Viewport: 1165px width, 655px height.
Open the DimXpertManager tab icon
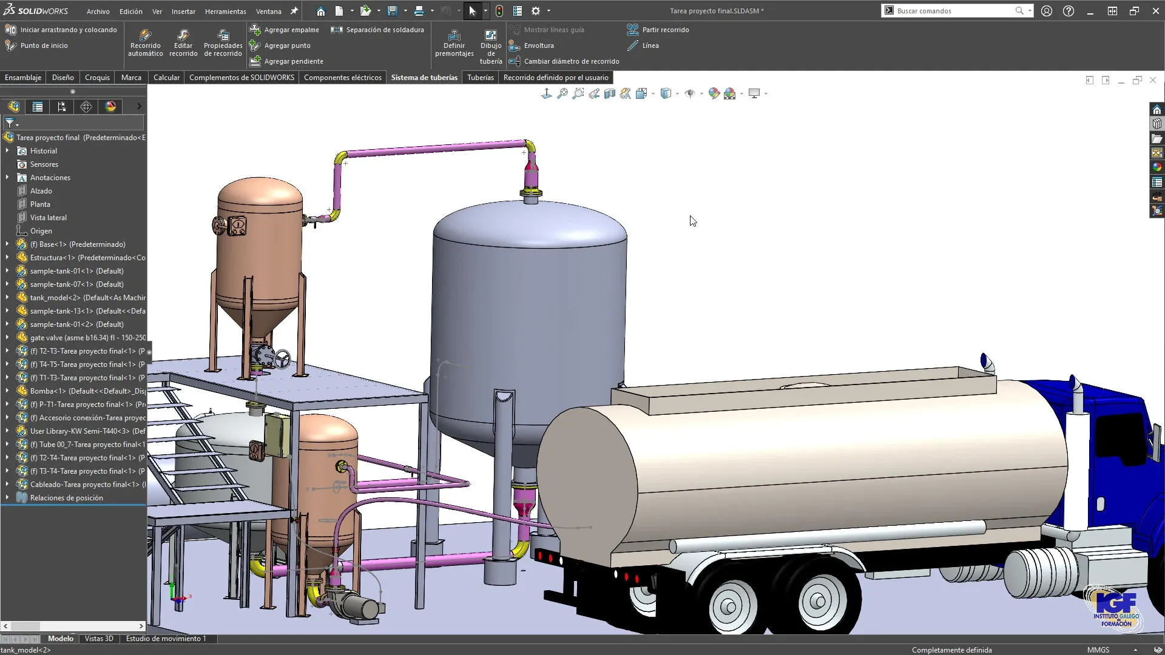point(86,107)
